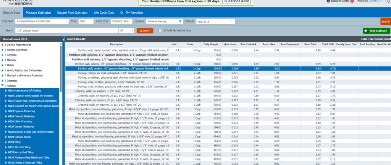Open the Life Cycle Cost tab
The image size is (391, 165).
[104, 13]
